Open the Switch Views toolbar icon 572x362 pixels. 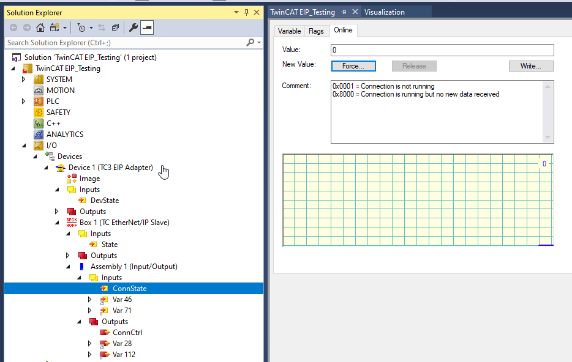pyautogui.click(x=55, y=28)
